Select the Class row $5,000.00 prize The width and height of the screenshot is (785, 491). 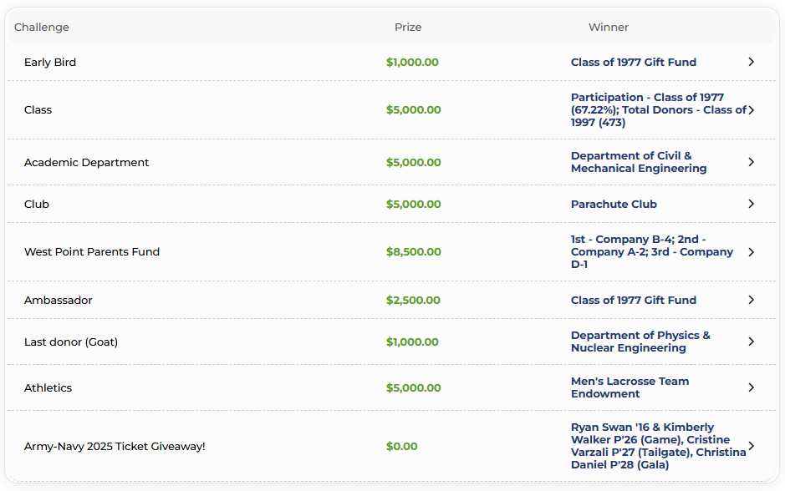414,110
